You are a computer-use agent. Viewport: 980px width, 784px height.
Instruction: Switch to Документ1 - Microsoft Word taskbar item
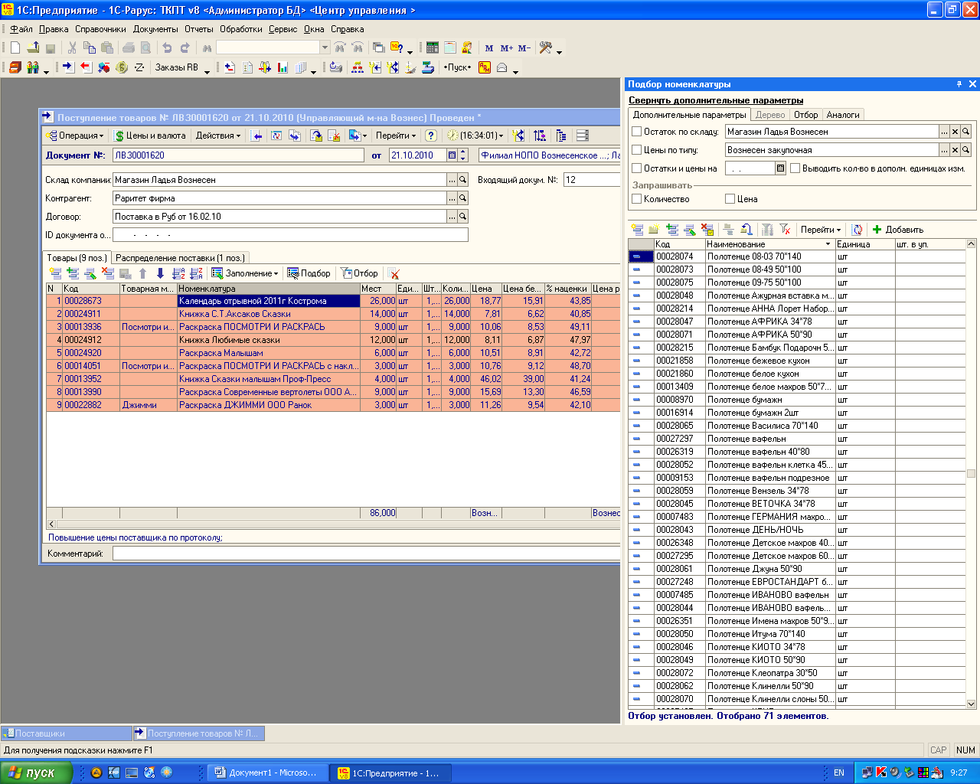tap(266, 773)
